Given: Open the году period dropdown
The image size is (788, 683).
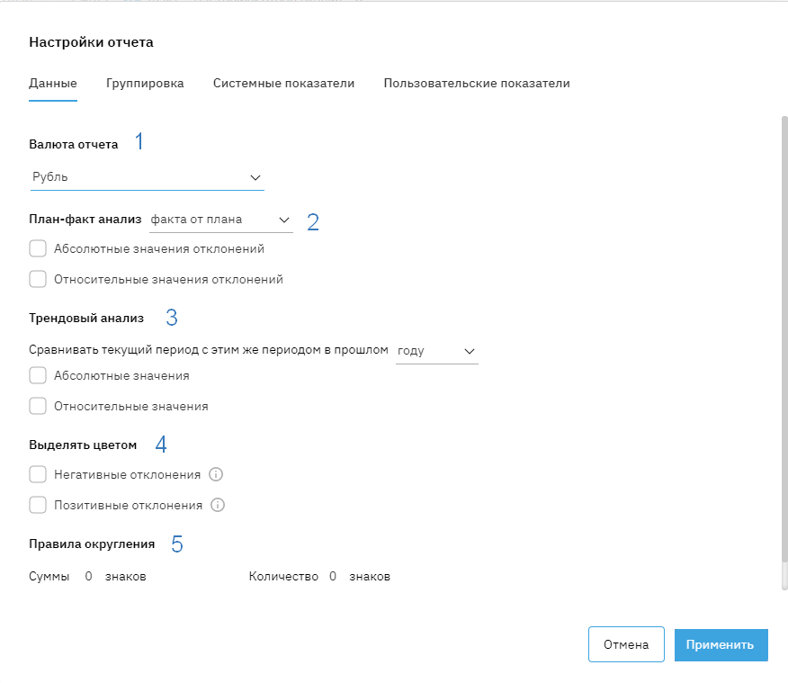Looking at the screenshot, I should 437,351.
